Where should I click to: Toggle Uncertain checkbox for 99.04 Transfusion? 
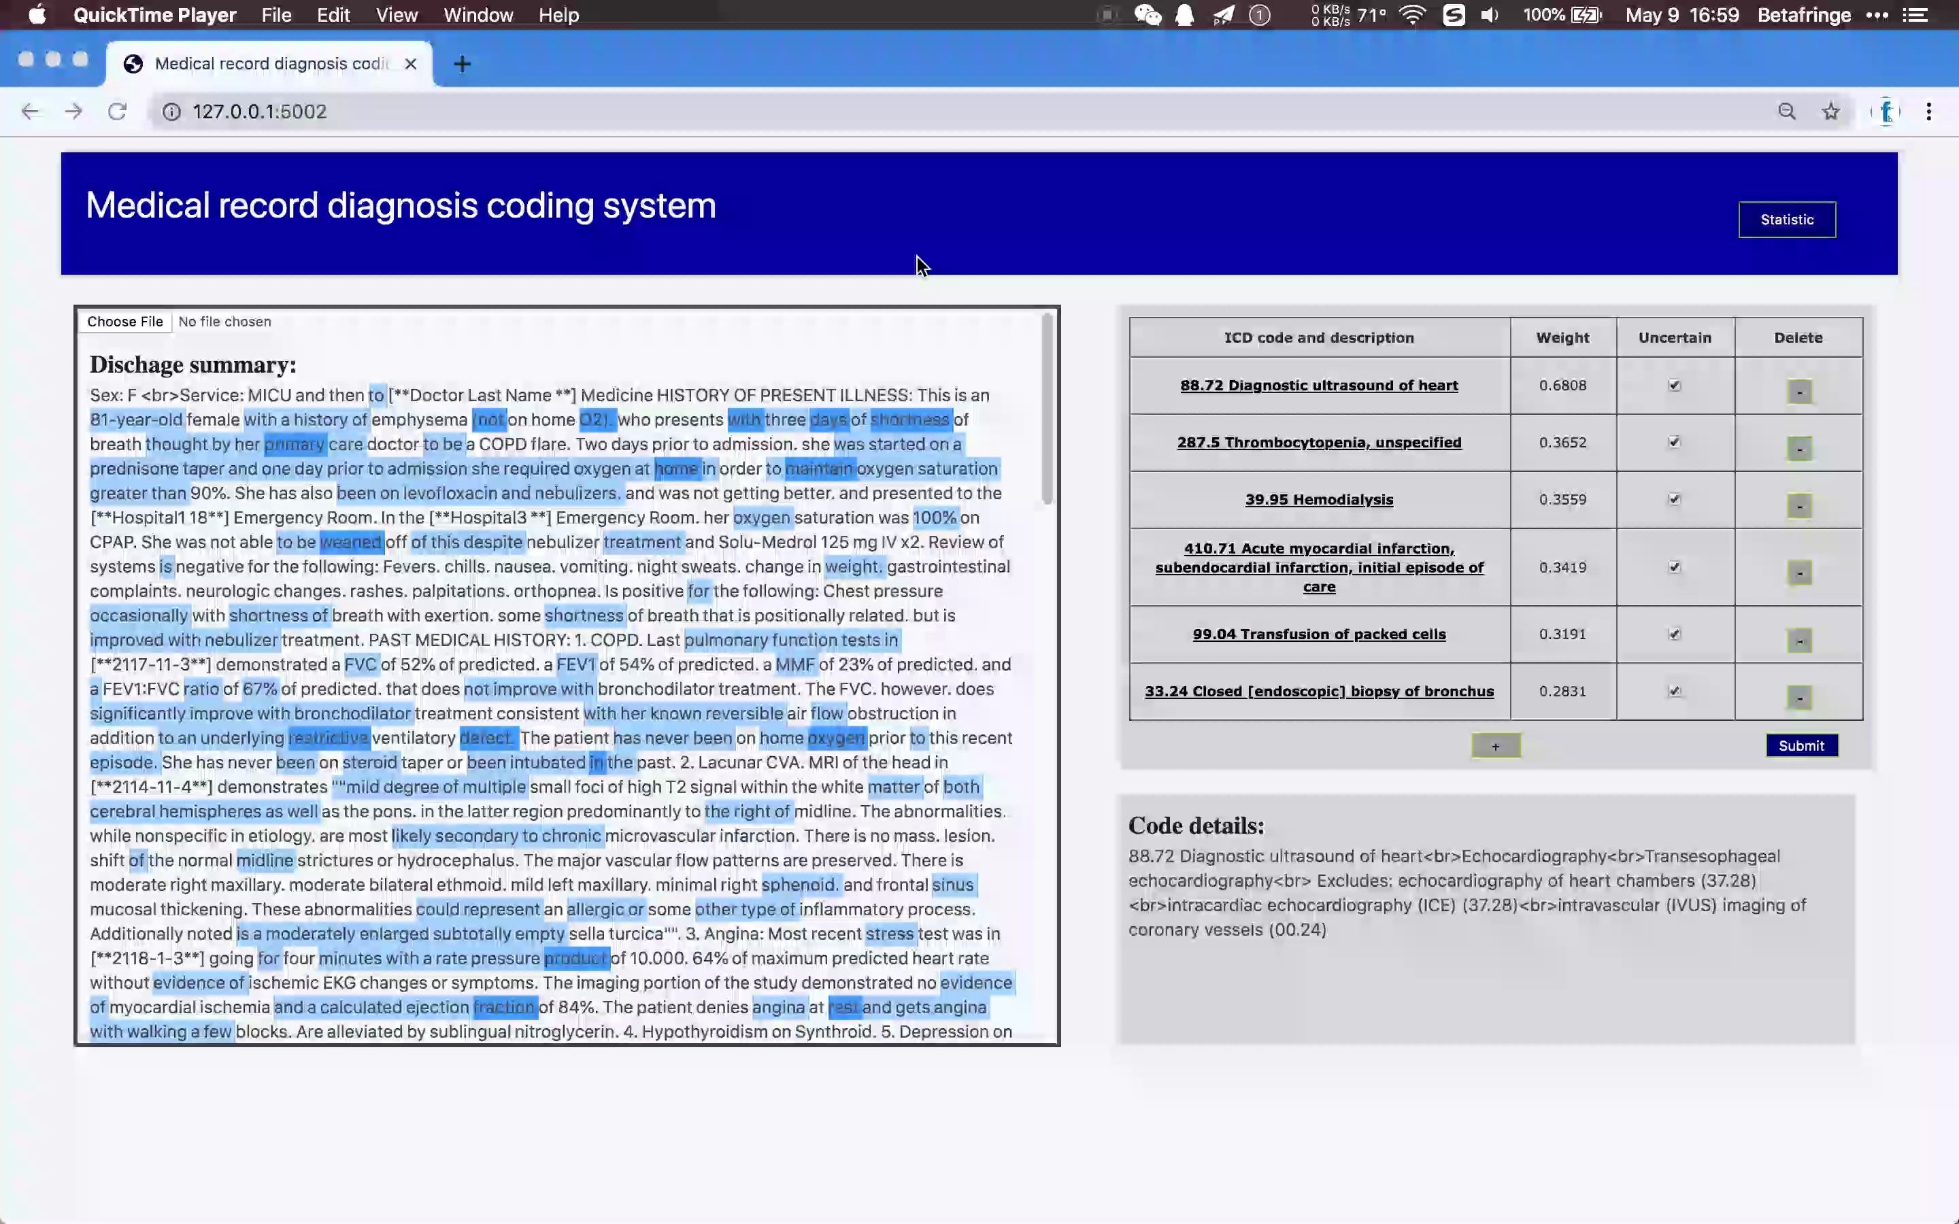pos(1674,634)
